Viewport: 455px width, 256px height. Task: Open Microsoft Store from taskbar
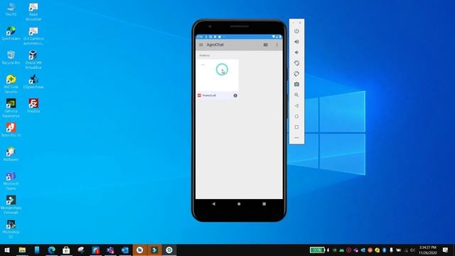coord(66,250)
